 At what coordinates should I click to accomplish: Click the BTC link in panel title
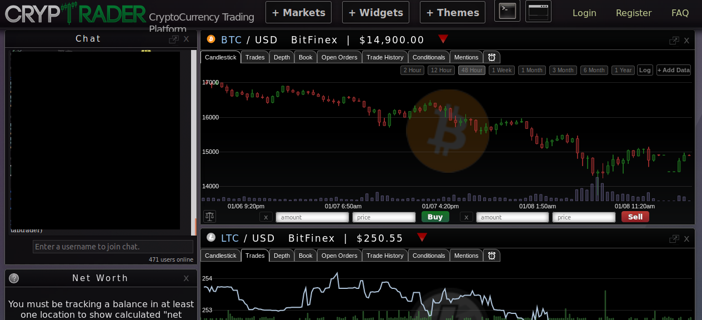[x=232, y=39]
